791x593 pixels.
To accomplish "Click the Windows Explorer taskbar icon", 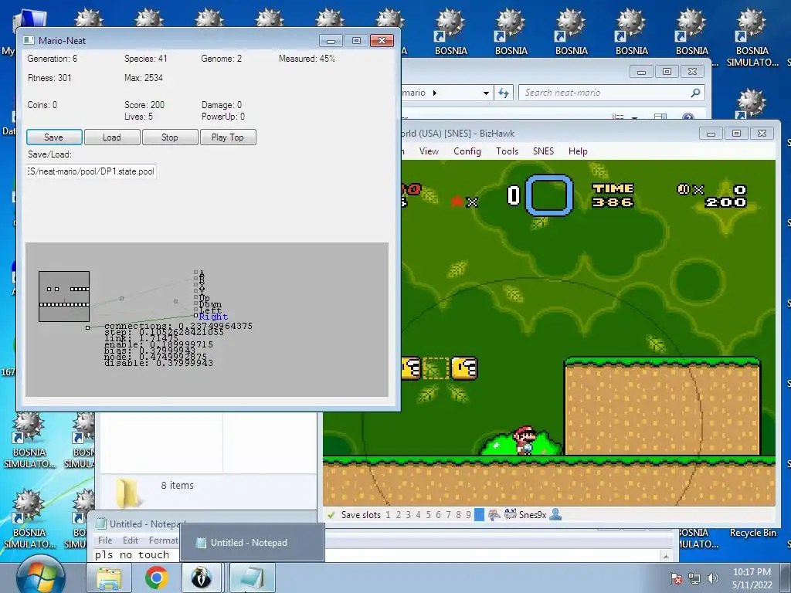I will [x=109, y=578].
